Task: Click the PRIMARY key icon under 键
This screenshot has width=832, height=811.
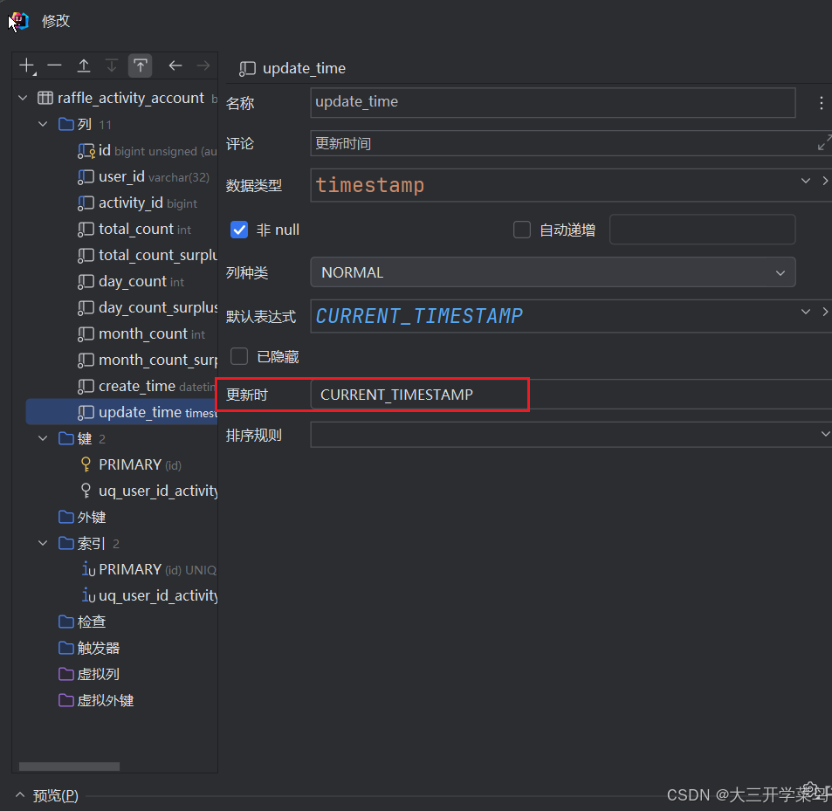Action: (x=86, y=464)
